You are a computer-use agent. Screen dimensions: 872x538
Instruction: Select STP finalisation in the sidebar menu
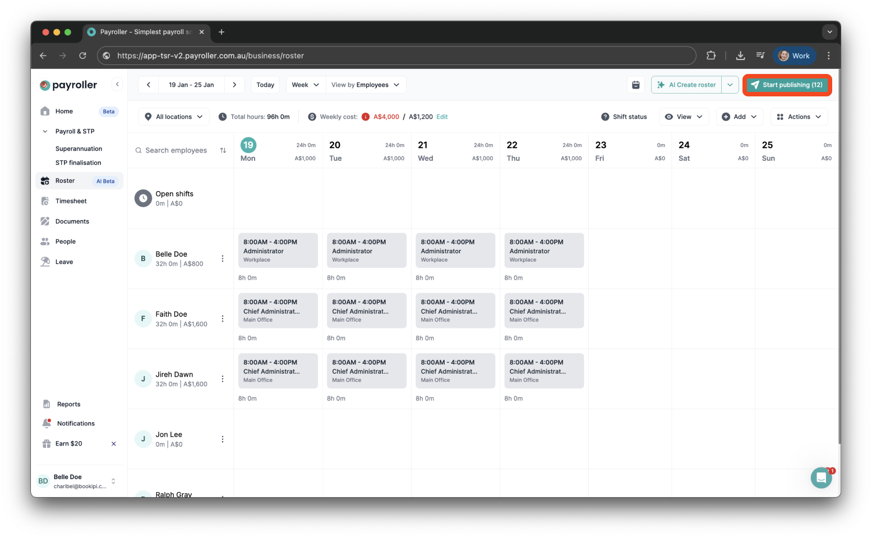pos(78,163)
